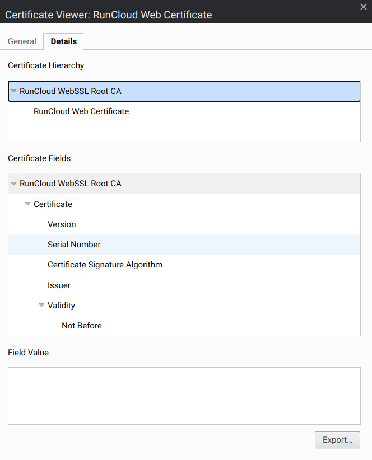Select RunCloud Web Certificate in hierarchy
372x460 pixels.
click(184, 111)
